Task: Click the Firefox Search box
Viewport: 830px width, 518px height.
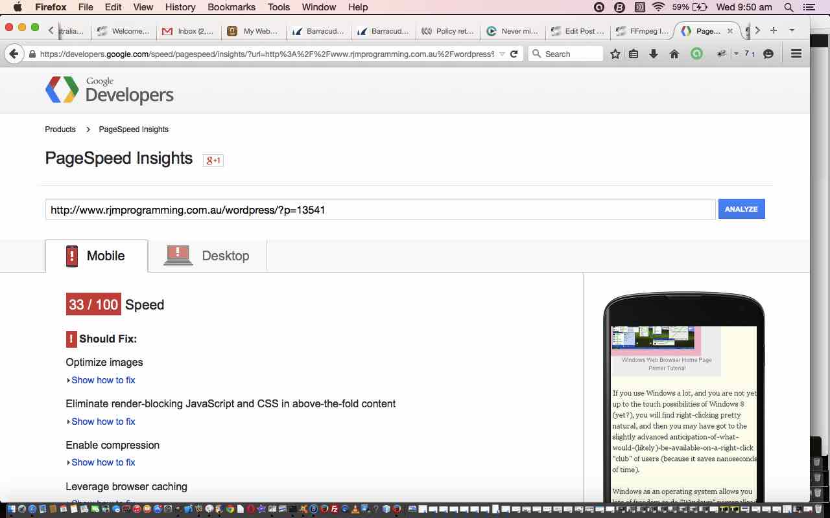Action: click(x=565, y=54)
